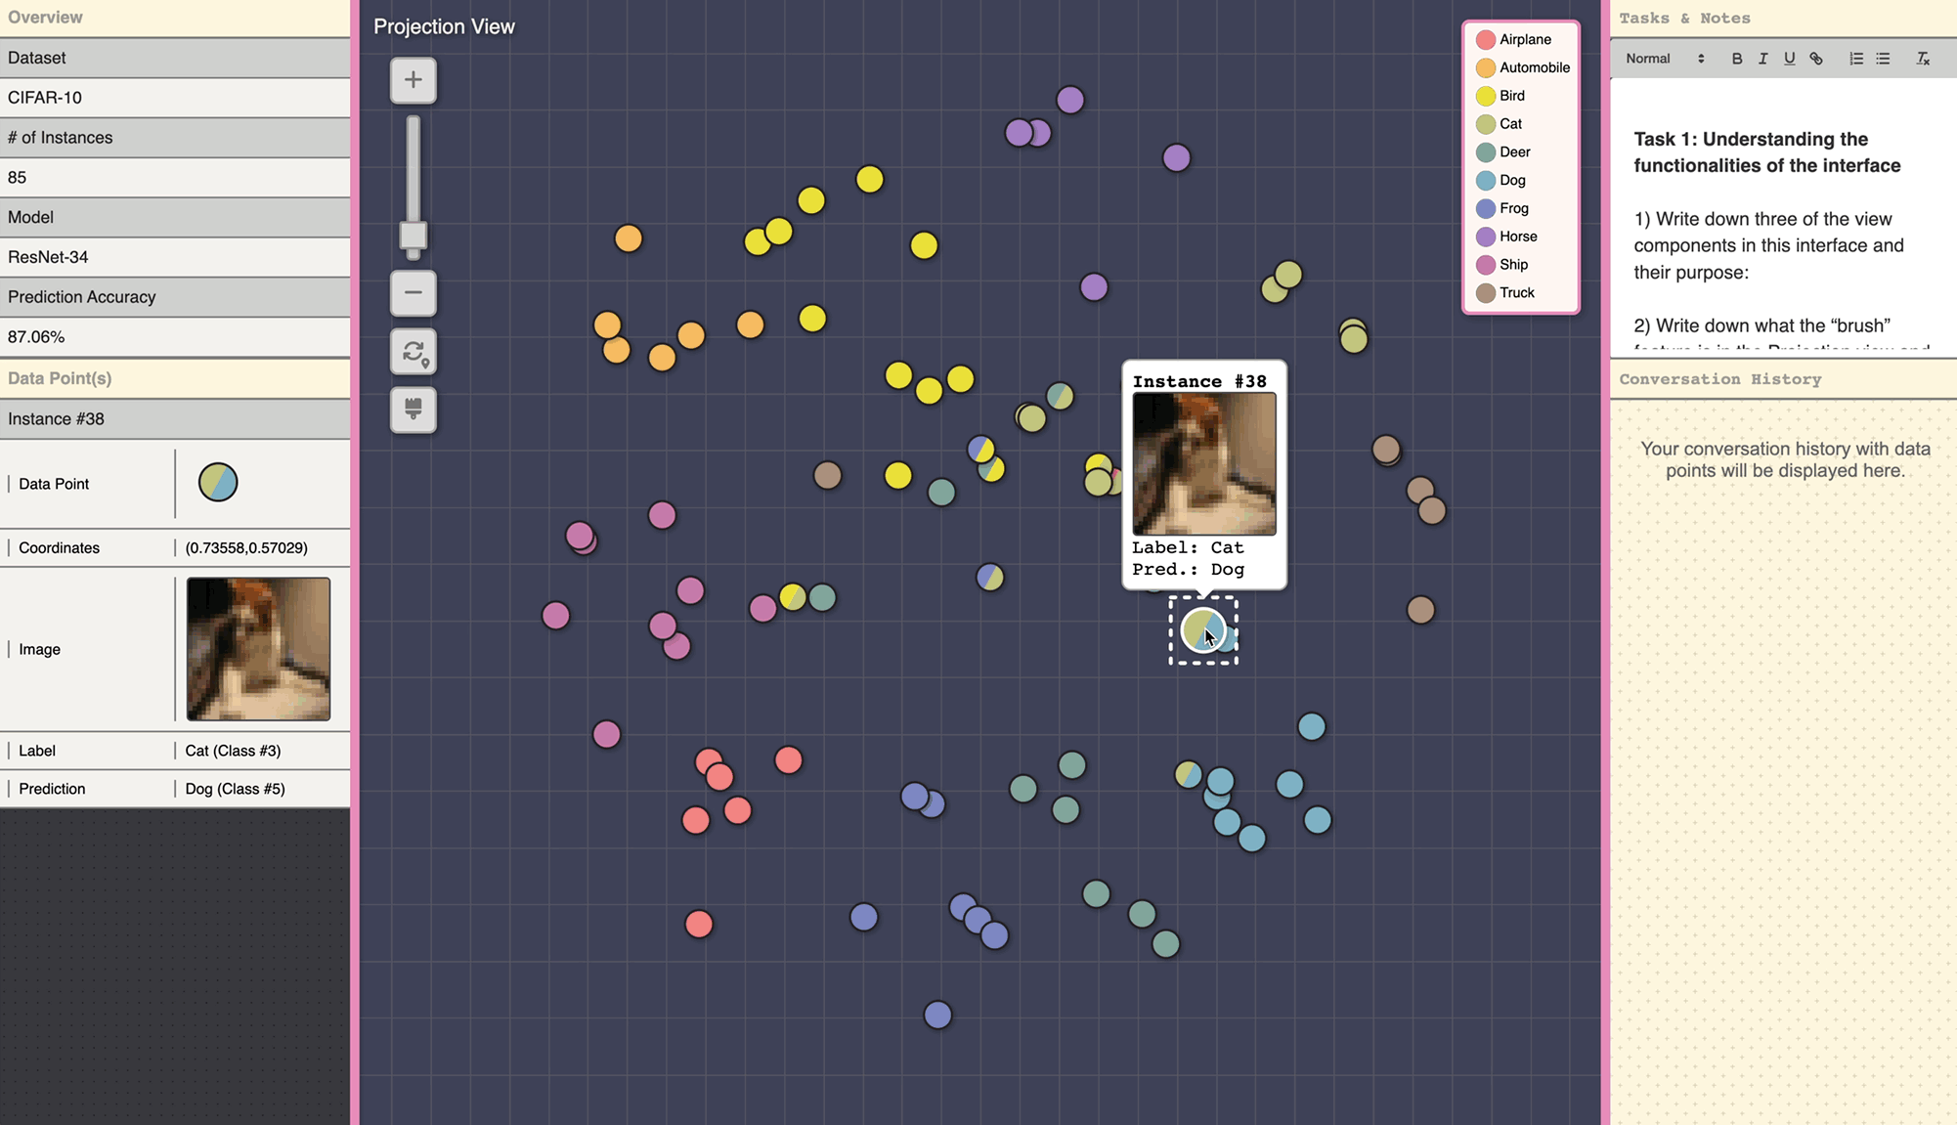Toggle underline formatting in notes editor
Screen dimensions: 1957x1125
pos(1789,59)
